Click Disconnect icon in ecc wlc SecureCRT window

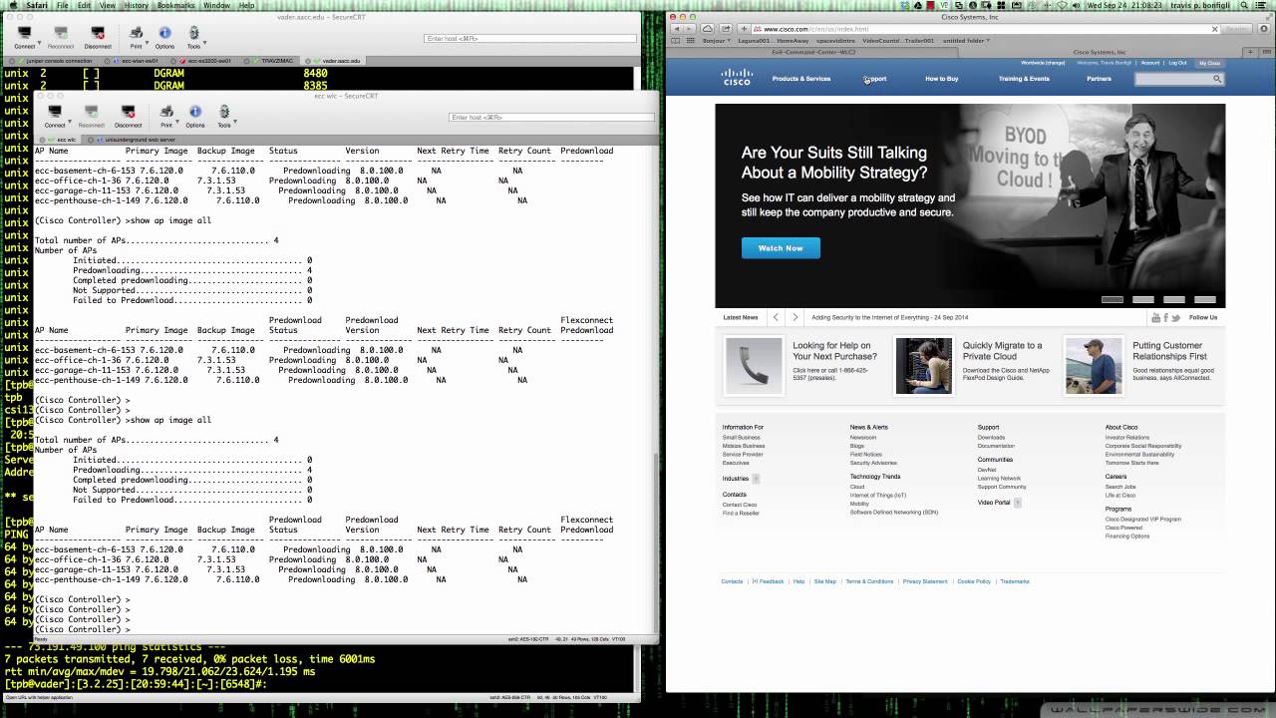pos(128,112)
